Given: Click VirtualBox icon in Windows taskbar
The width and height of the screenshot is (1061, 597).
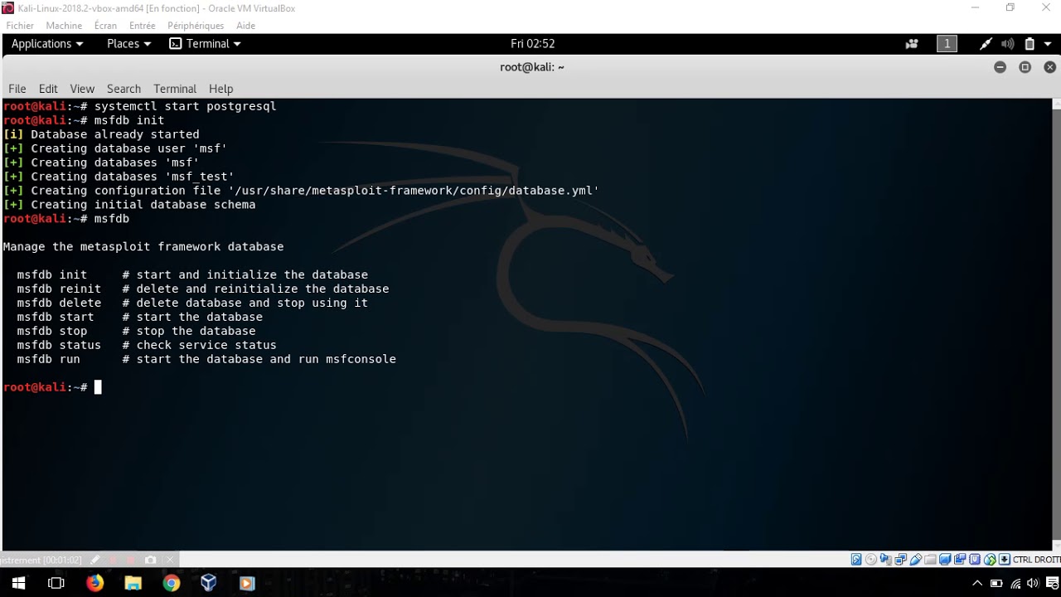Looking at the screenshot, I should point(208,583).
